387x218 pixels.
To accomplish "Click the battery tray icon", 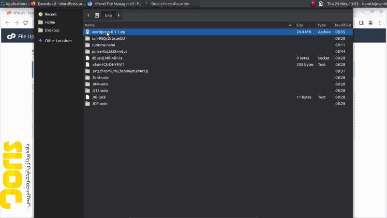I will (321, 4).
